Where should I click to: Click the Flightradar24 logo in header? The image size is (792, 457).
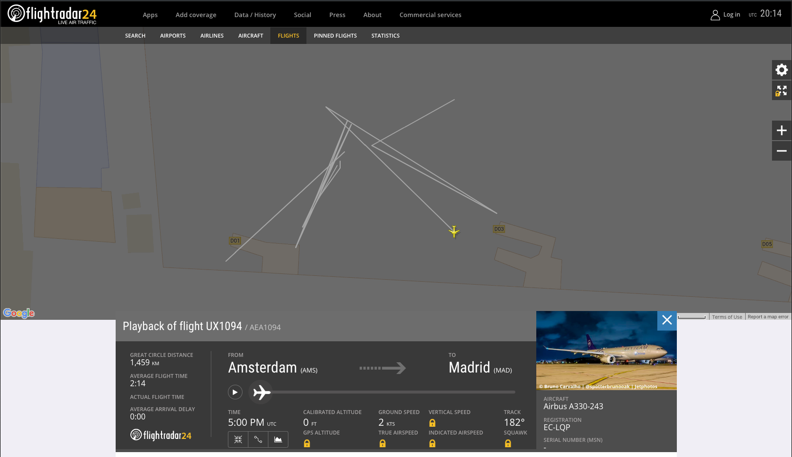point(52,14)
